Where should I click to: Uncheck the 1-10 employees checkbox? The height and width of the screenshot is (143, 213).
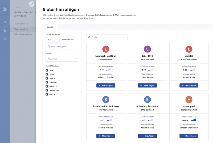47,70
